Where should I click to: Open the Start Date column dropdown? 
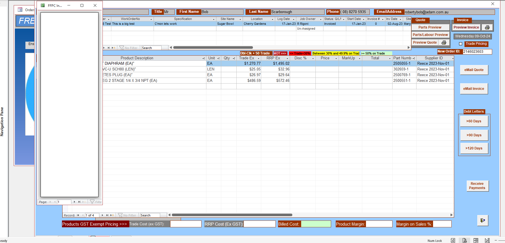364,19
